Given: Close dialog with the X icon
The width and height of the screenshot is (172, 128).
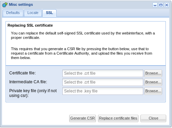Looking at the screenshot, I should [x=167, y=5].
